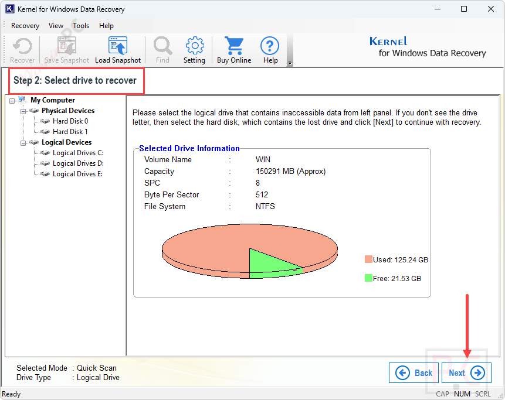The height and width of the screenshot is (400, 505).
Task: Click the Free space color swatch
Action: tap(368, 278)
